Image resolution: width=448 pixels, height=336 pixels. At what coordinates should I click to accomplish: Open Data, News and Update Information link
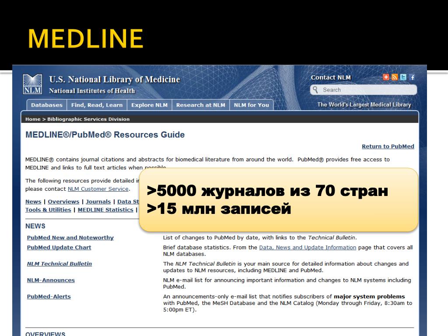tap(308, 248)
